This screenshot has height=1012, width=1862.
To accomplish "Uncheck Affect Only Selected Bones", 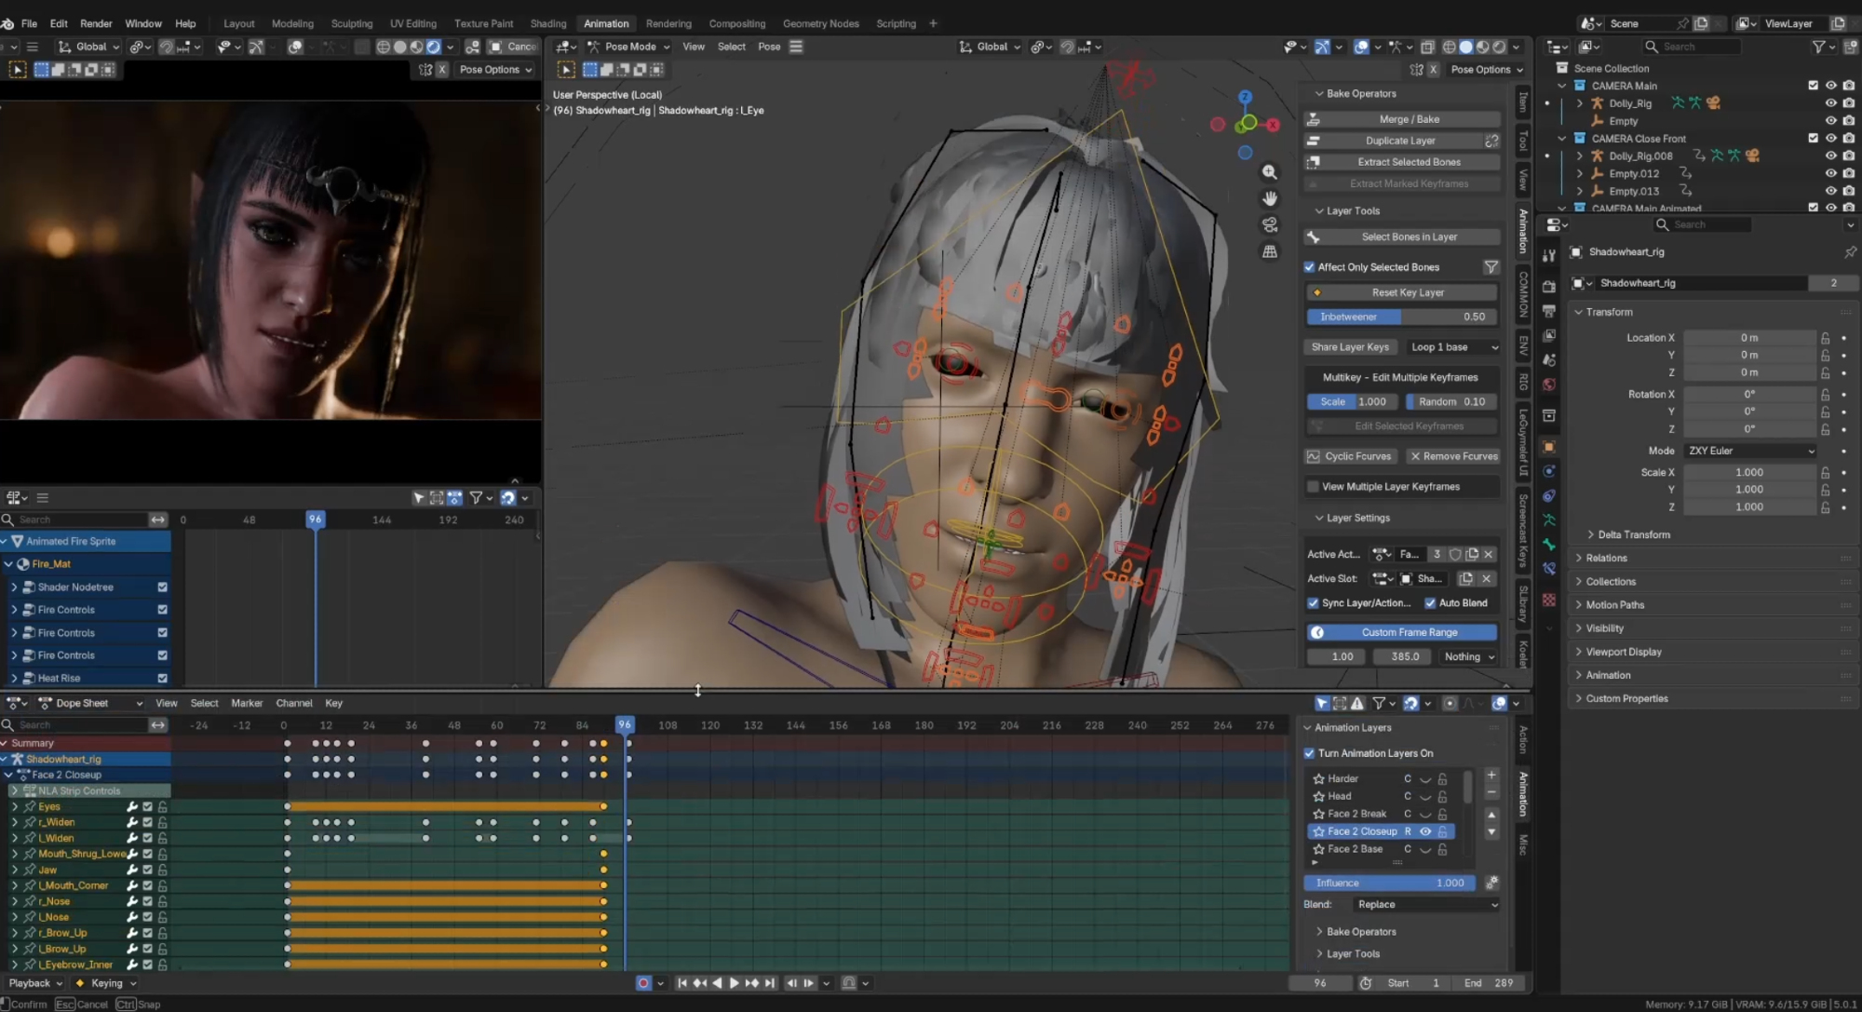I will tap(1310, 267).
